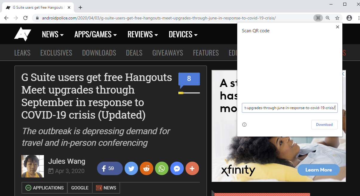This screenshot has width=360, height=196.
Task: Click the URL field in the QR dialog
Action: point(289,108)
